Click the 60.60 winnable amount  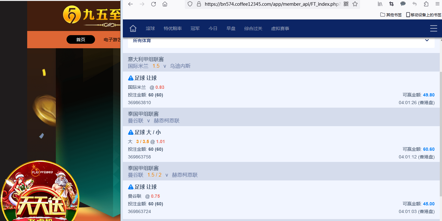pyautogui.click(x=429, y=149)
